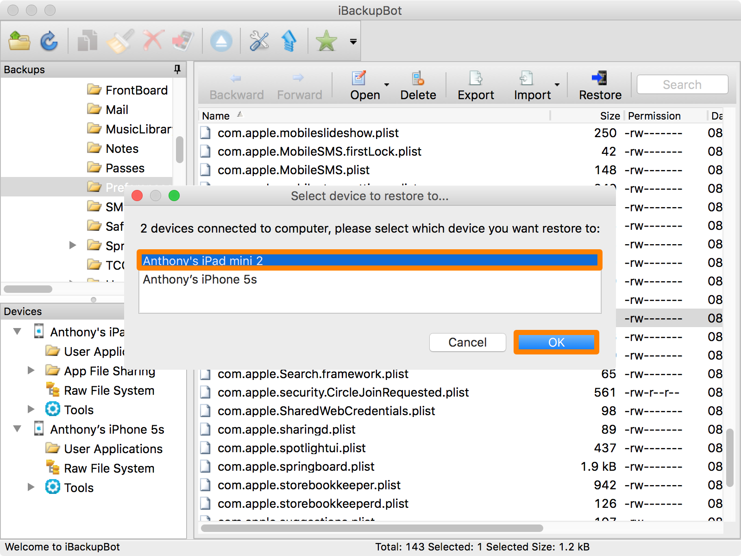The width and height of the screenshot is (741, 556).
Task: Click the blue upward arrow icon
Action: (289, 41)
